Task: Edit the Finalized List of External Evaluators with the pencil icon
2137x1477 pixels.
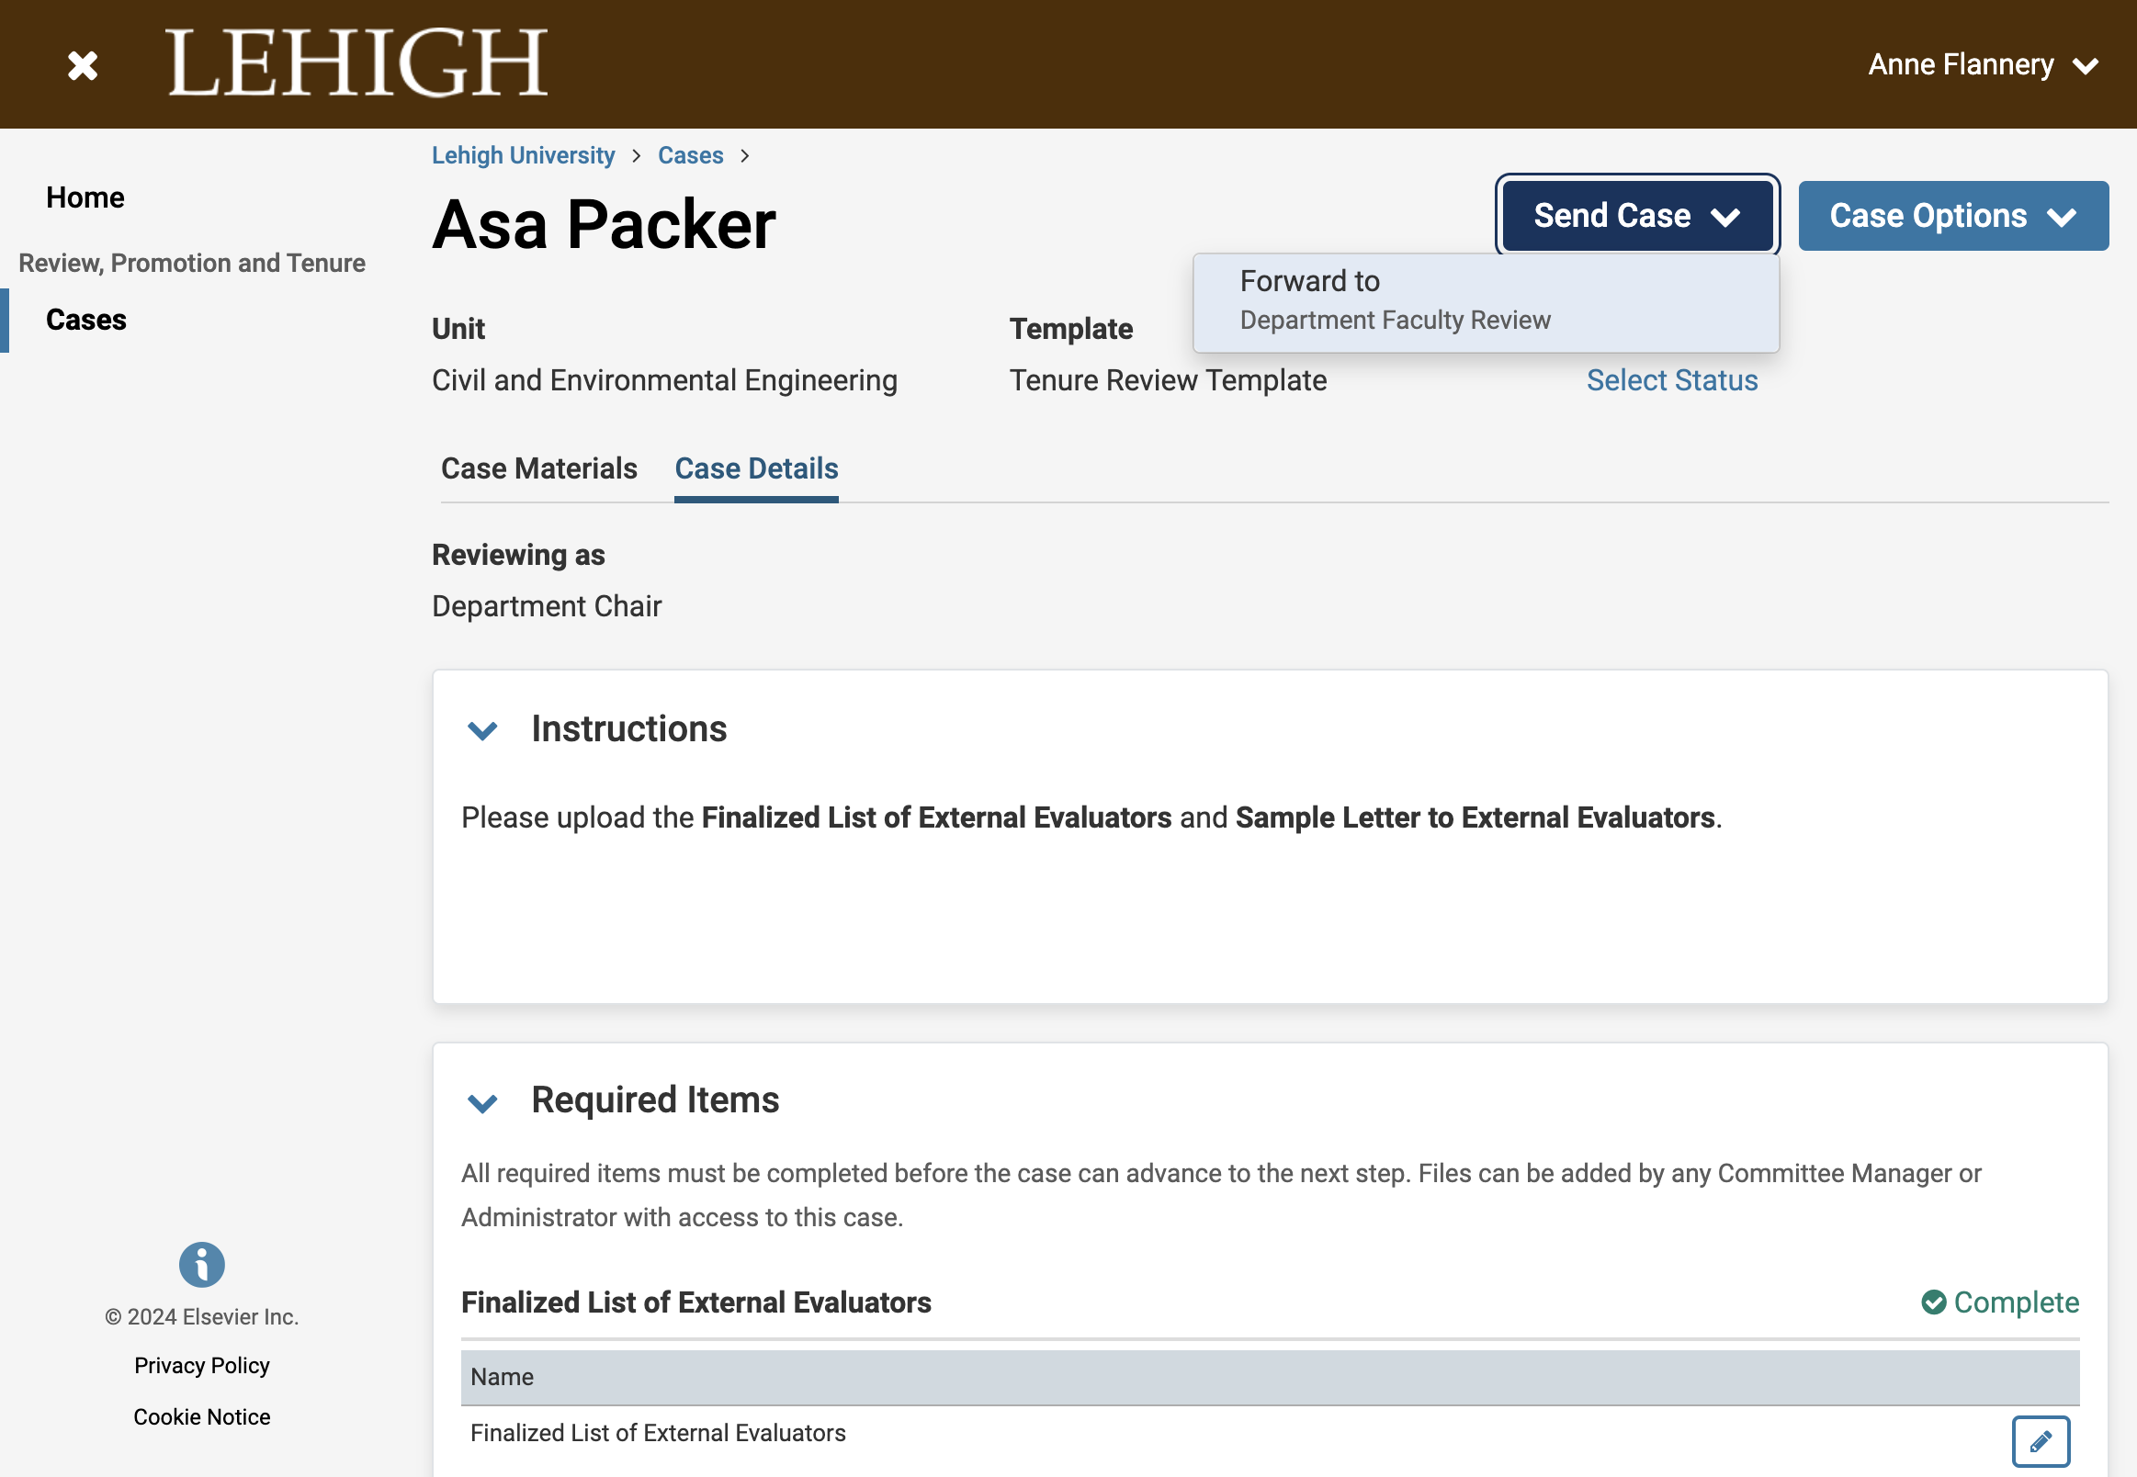Action: coord(2040,1440)
